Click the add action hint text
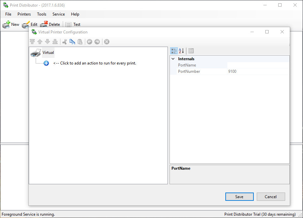 pyautogui.click(x=95, y=63)
